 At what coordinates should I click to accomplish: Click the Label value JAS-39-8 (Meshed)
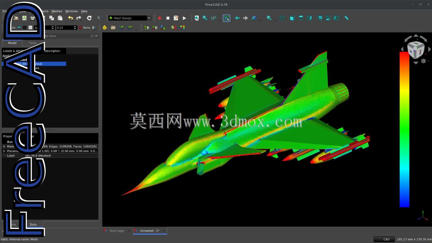tap(38, 156)
